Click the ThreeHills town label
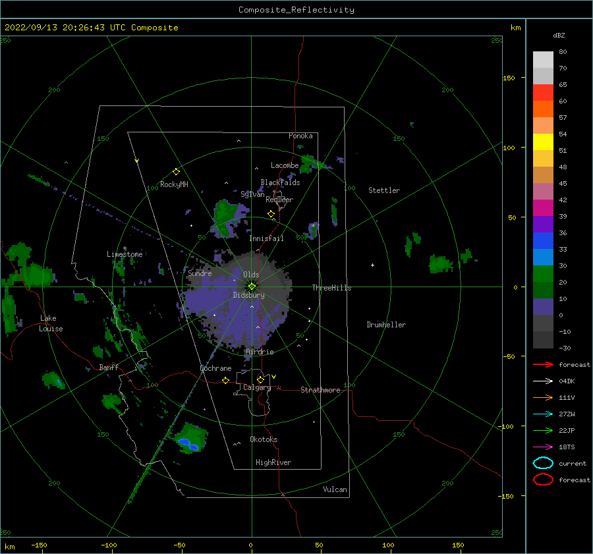 pos(331,288)
